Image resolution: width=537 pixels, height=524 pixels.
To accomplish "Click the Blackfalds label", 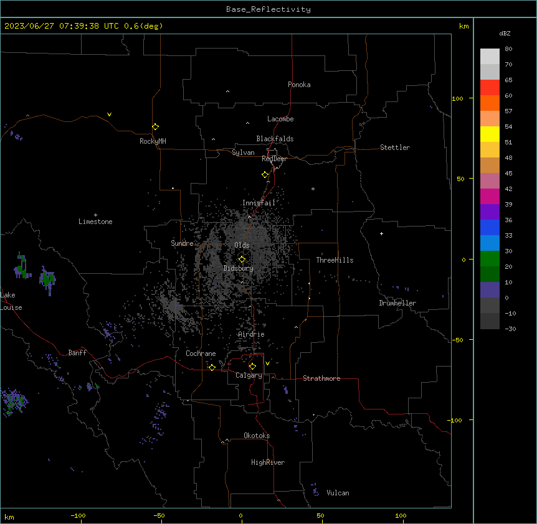I will point(275,139).
